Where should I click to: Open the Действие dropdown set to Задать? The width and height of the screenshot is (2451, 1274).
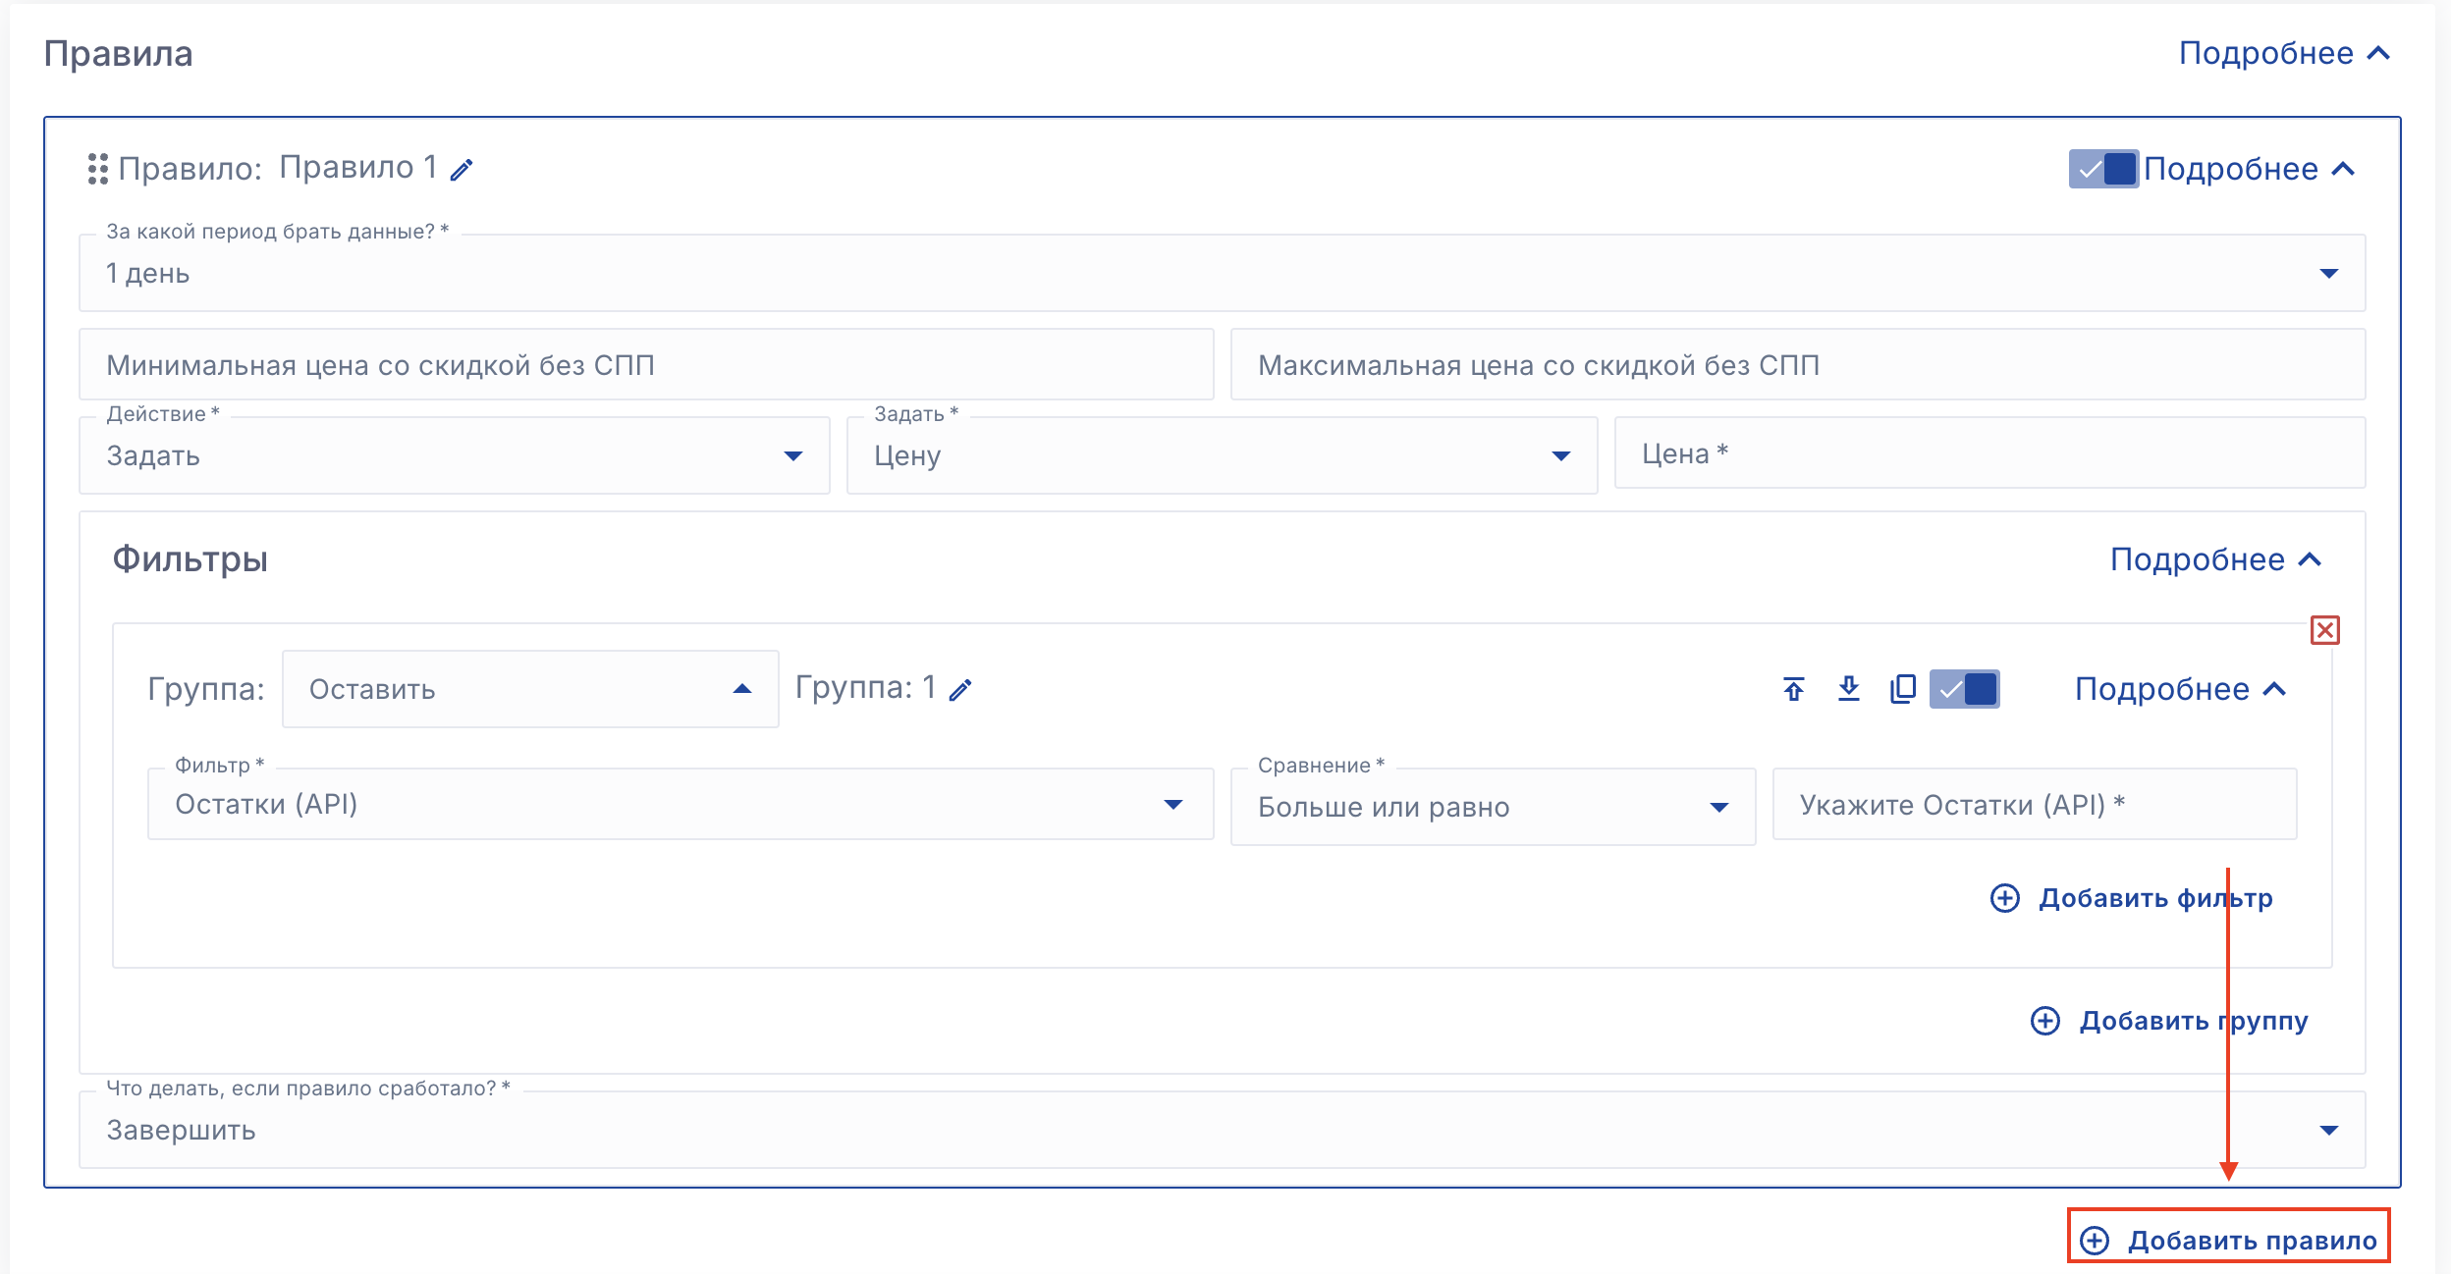(x=454, y=455)
